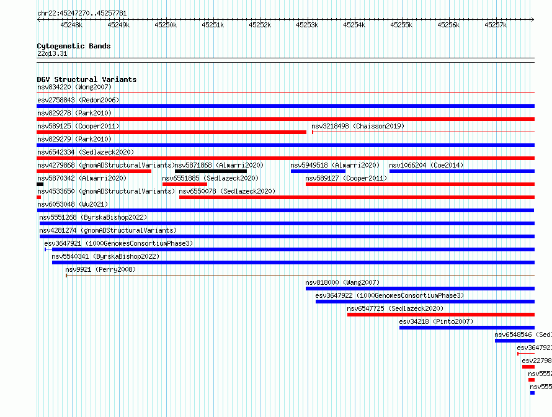Image resolution: width=552 pixels, height=417 pixels.
Task: Select the nsv9921 (Perry2008) label
Action: [100, 269]
